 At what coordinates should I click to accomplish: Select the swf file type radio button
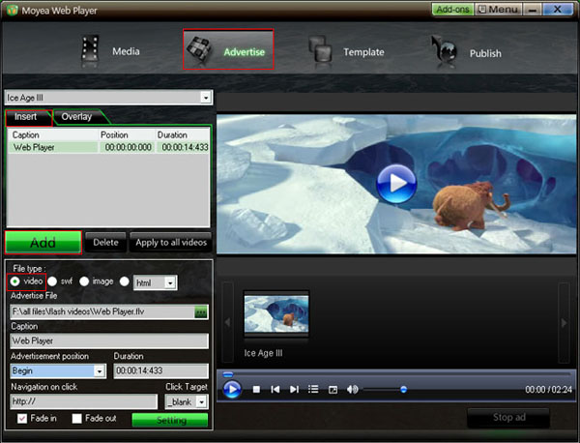52,281
